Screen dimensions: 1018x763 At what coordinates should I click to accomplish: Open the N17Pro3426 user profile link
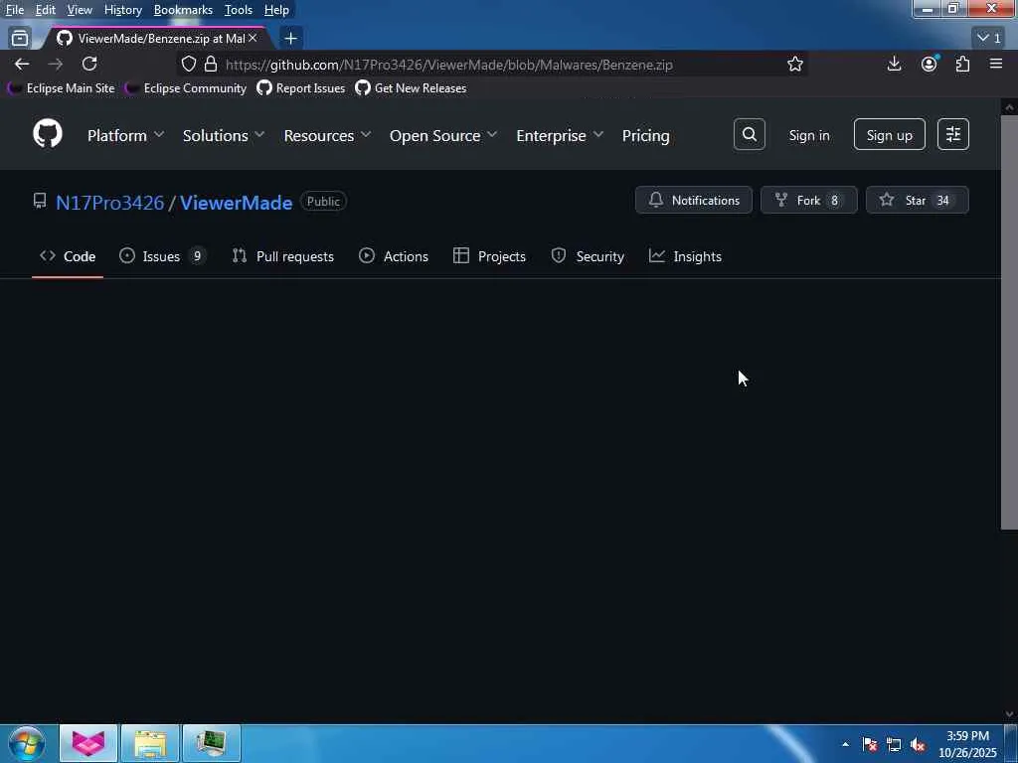click(109, 203)
